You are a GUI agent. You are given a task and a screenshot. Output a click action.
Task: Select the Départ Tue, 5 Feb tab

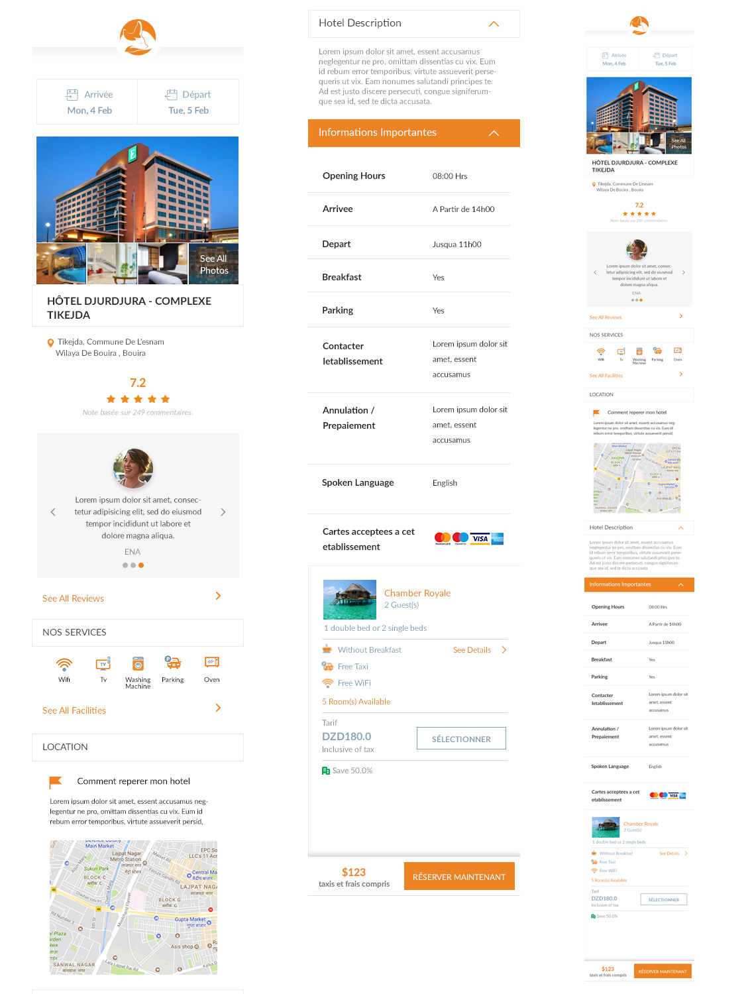coord(188,102)
